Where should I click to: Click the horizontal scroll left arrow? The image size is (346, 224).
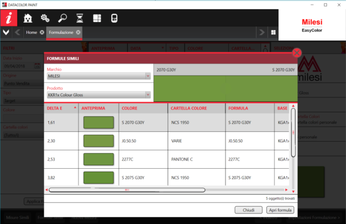(46, 189)
